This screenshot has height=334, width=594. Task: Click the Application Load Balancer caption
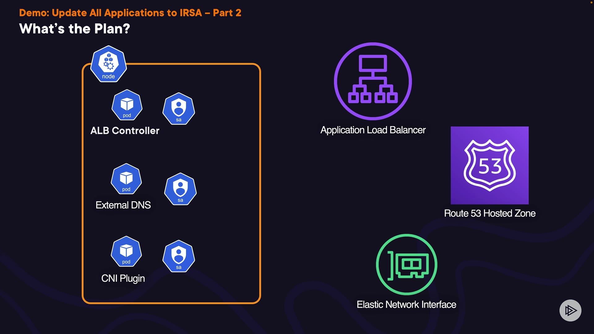click(x=373, y=130)
